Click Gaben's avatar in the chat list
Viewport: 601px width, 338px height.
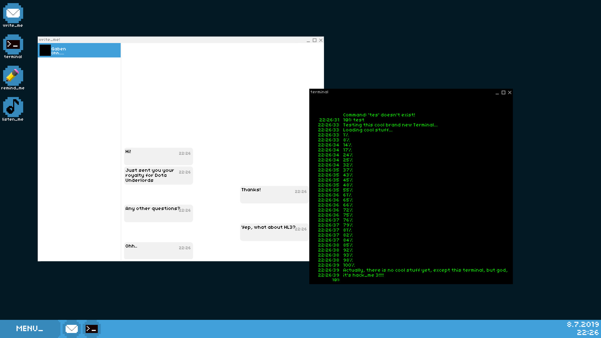(x=45, y=50)
